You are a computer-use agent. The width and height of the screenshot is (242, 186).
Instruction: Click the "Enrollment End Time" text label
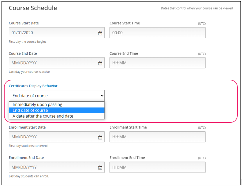[127, 158]
